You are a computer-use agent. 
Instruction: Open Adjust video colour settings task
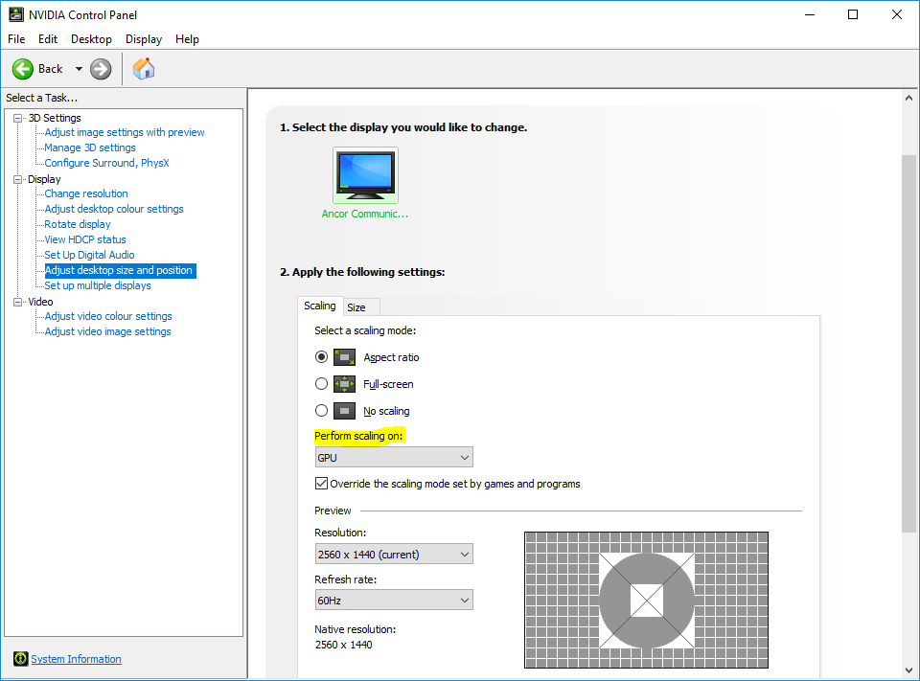108,316
